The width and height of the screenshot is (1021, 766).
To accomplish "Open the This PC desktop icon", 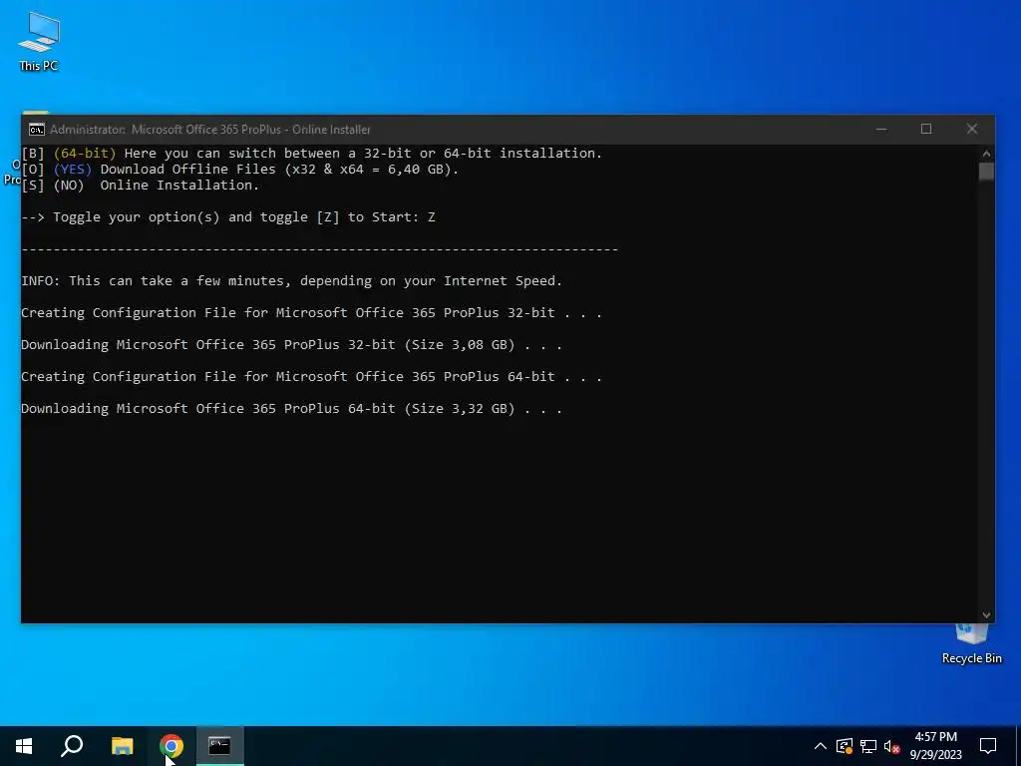I will (x=39, y=41).
